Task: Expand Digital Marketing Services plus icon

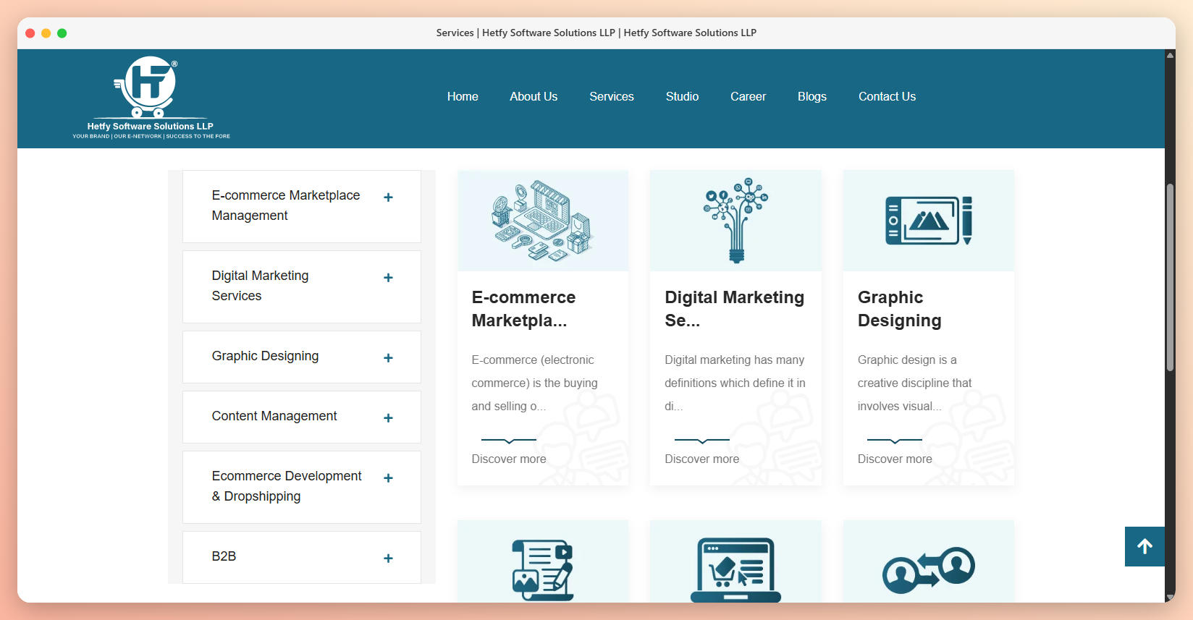Action: click(388, 278)
